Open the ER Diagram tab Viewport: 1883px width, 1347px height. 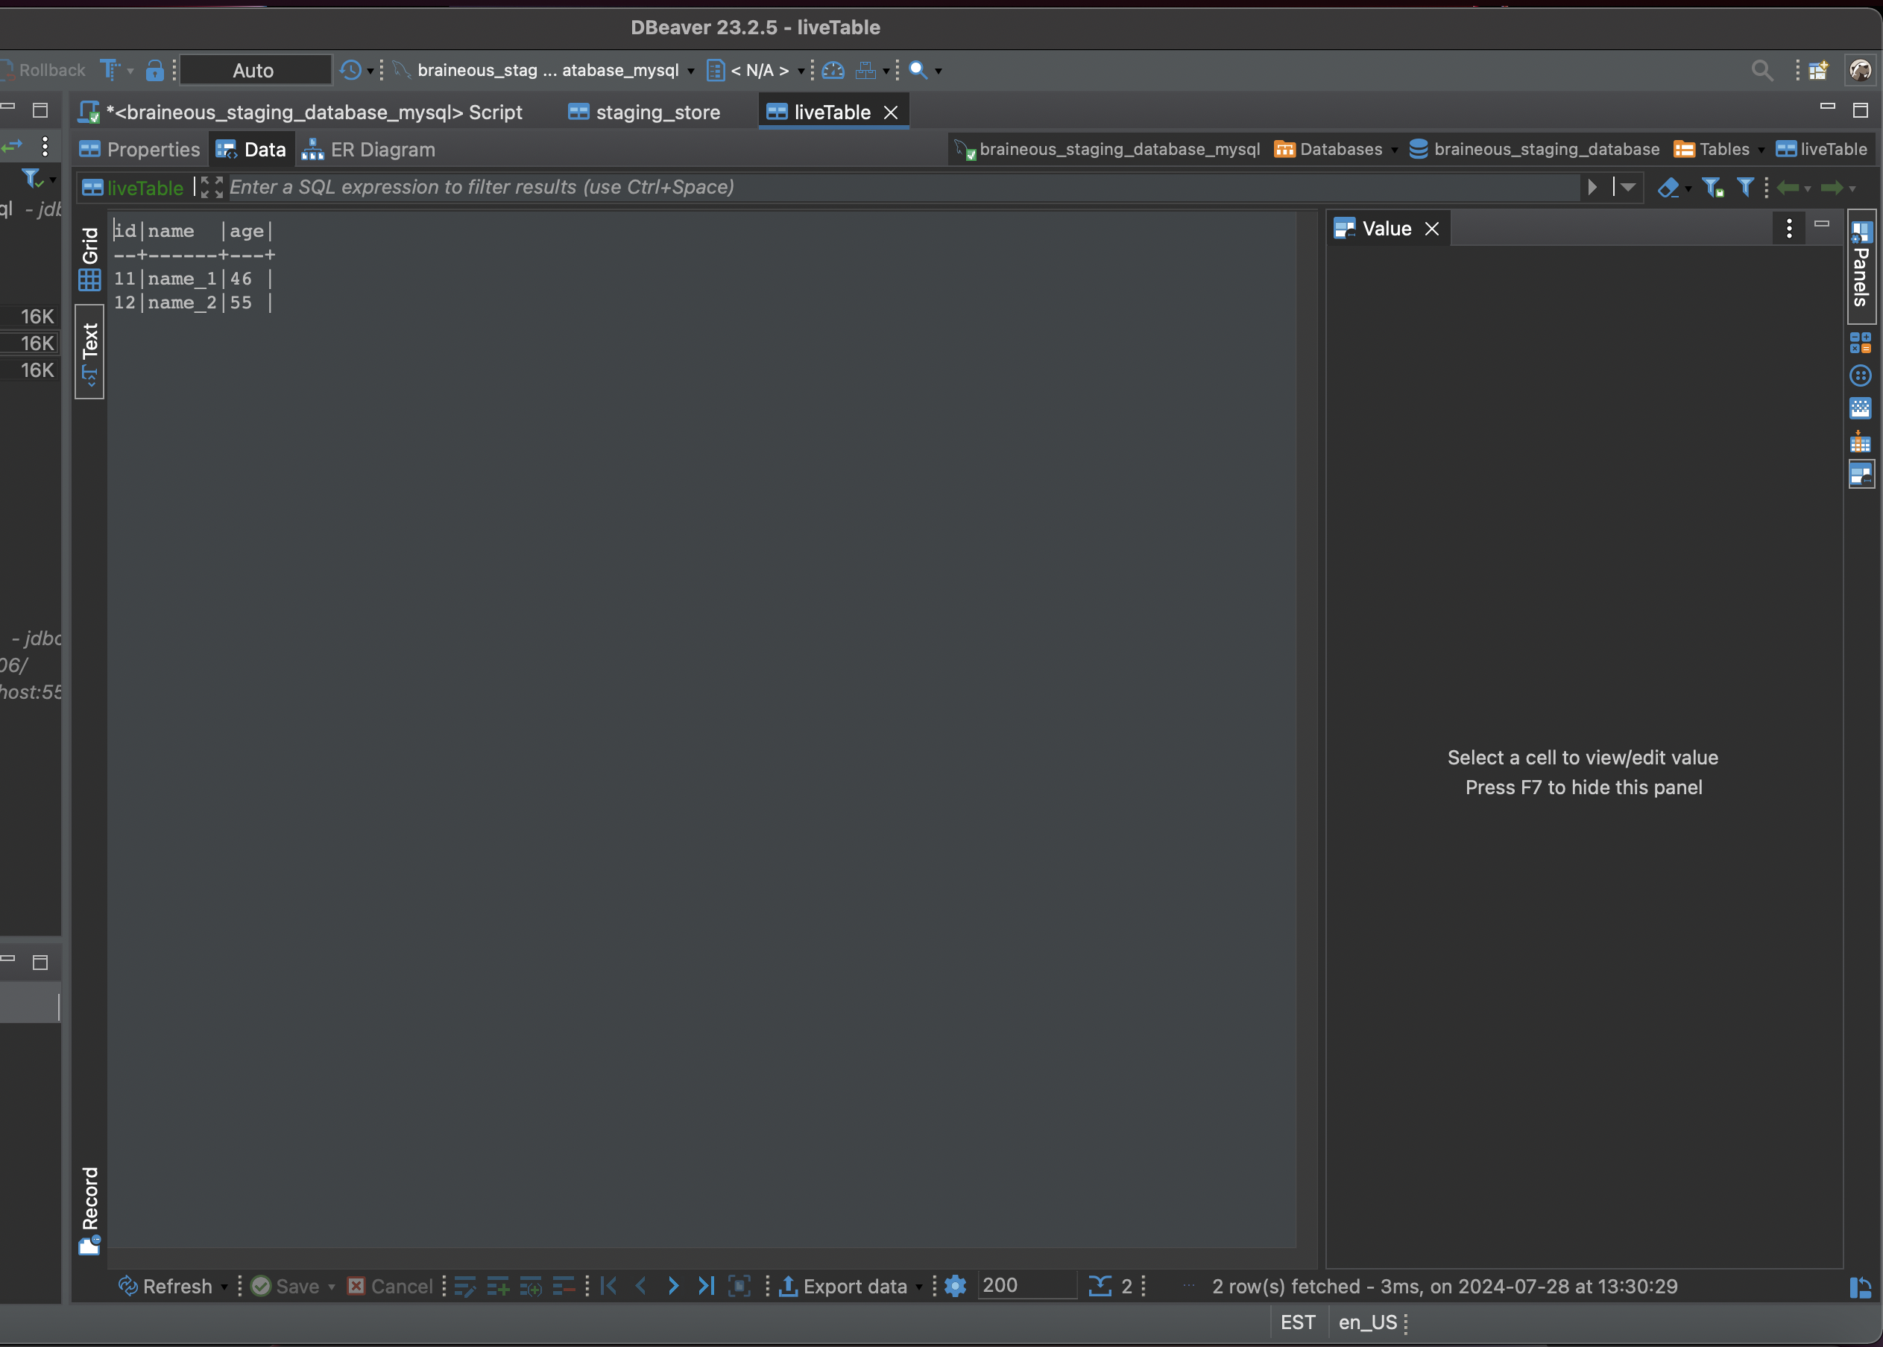coord(368,149)
